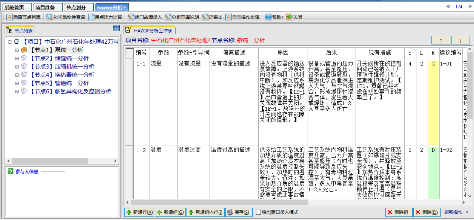Click 新增组(G) button

point(170,212)
